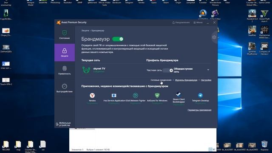Select the Warhammer 40000 Dawn of War icon
The width and height of the screenshot is (272, 153).
click(264, 32)
